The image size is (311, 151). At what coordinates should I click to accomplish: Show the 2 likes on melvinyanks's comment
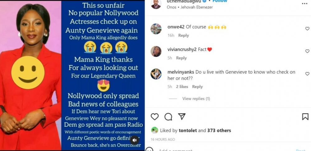[182, 87]
